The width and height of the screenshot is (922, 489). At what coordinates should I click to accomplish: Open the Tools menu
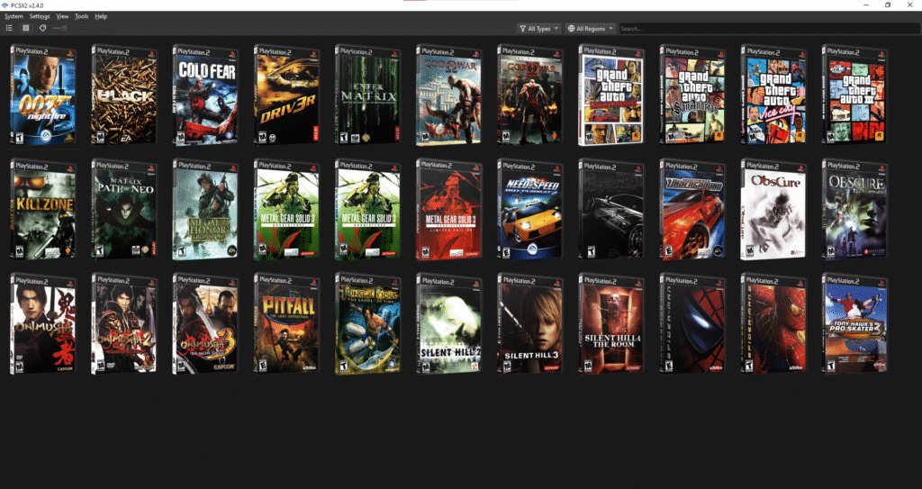[81, 16]
